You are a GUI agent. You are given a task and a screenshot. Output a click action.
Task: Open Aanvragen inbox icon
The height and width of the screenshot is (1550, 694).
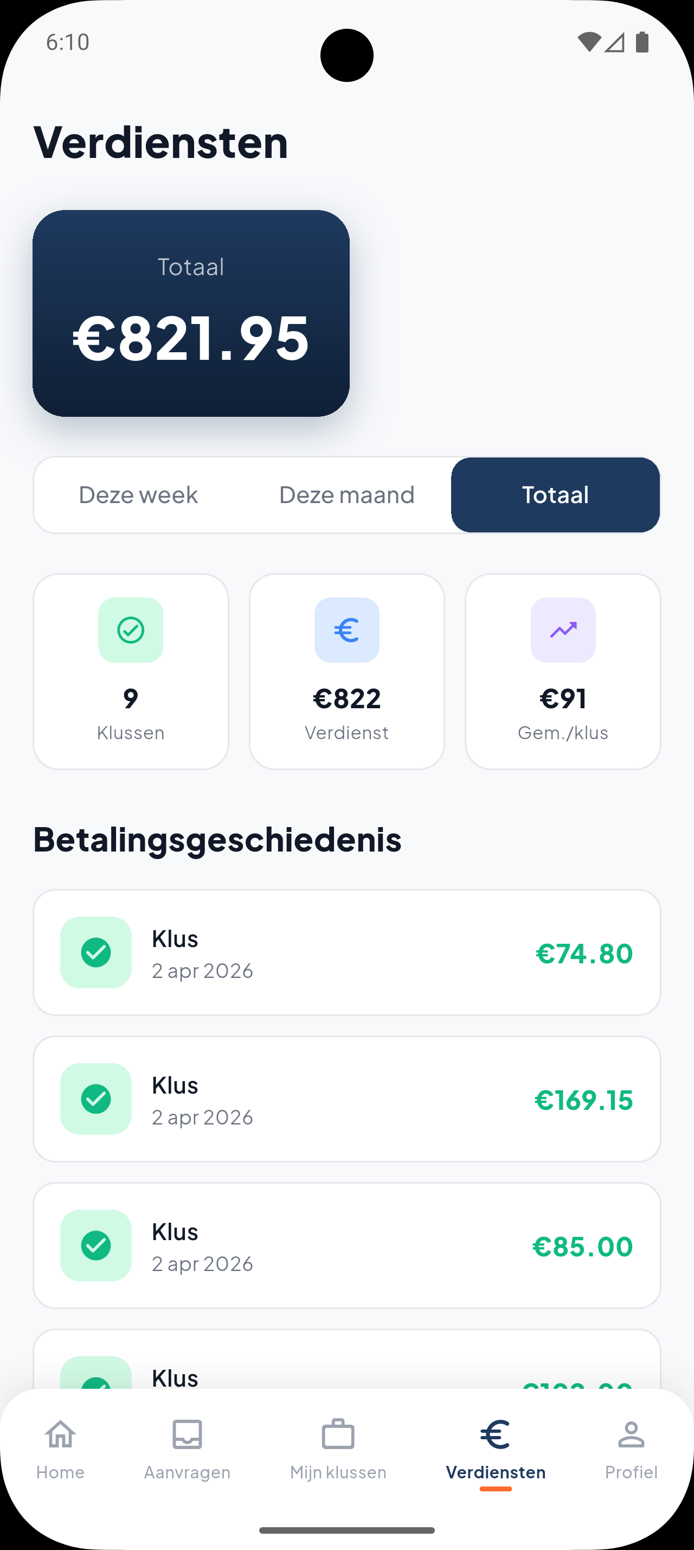point(187,1434)
